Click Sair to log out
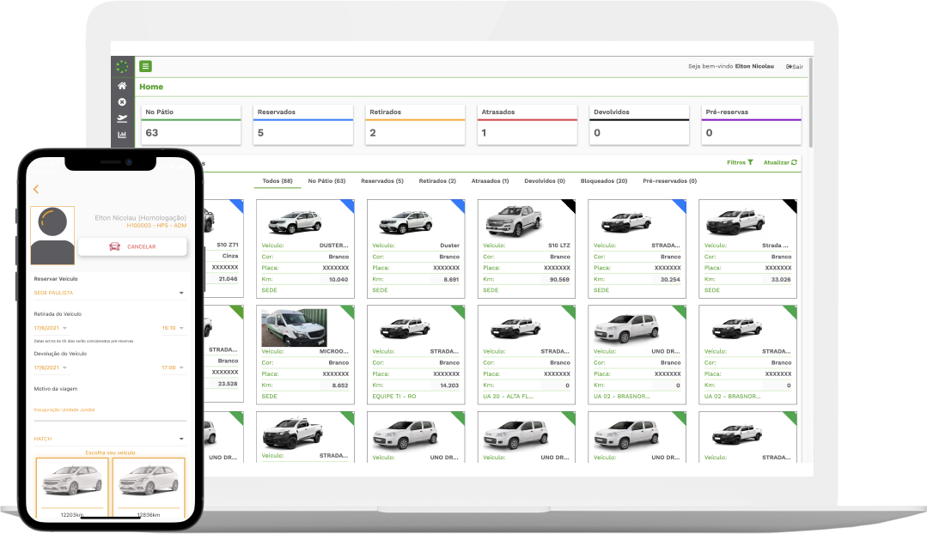927x534 pixels. point(795,66)
